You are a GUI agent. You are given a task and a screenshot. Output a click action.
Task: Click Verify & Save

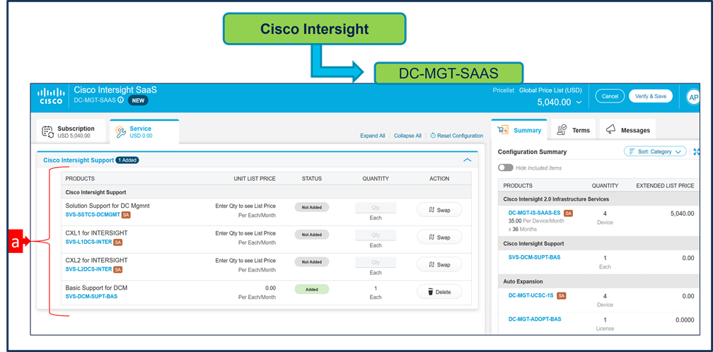(650, 96)
